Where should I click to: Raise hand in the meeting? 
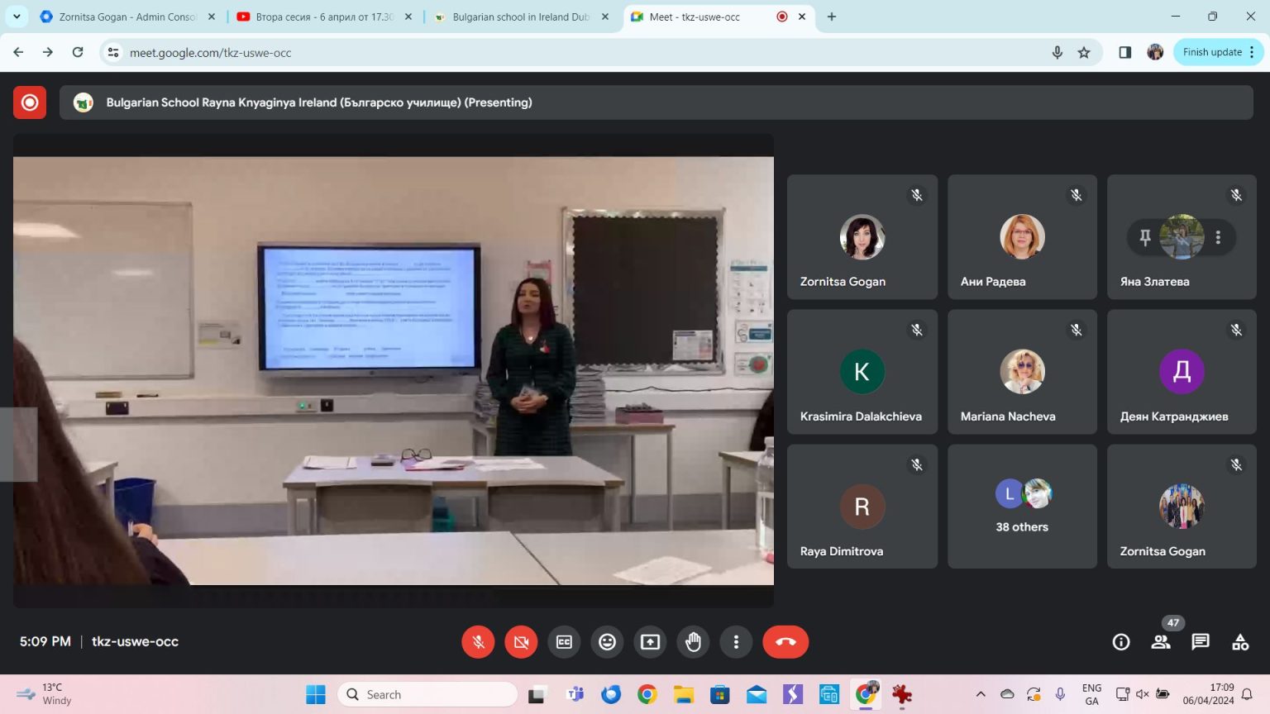pos(693,642)
